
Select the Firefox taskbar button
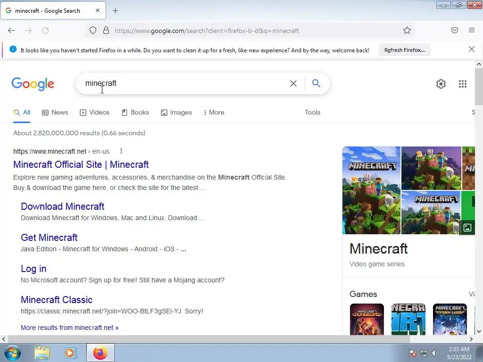pos(100,353)
